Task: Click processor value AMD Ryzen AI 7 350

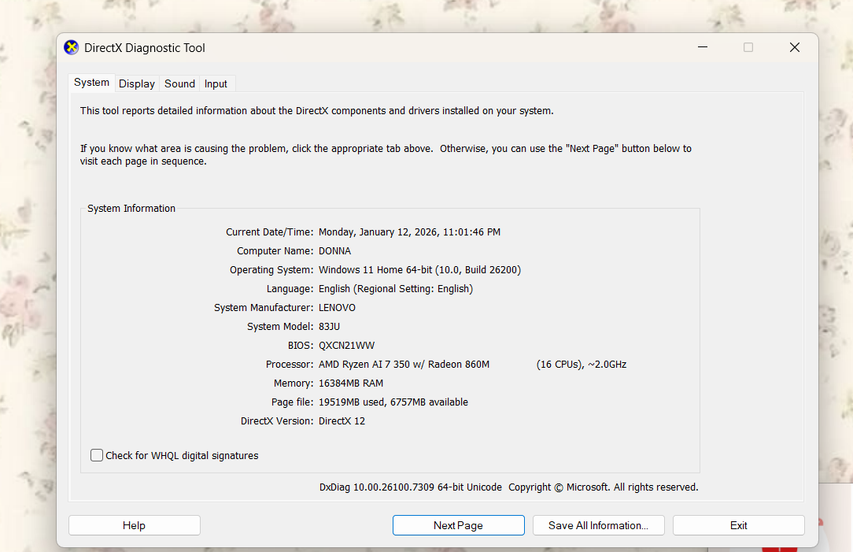Action: pyautogui.click(x=404, y=364)
